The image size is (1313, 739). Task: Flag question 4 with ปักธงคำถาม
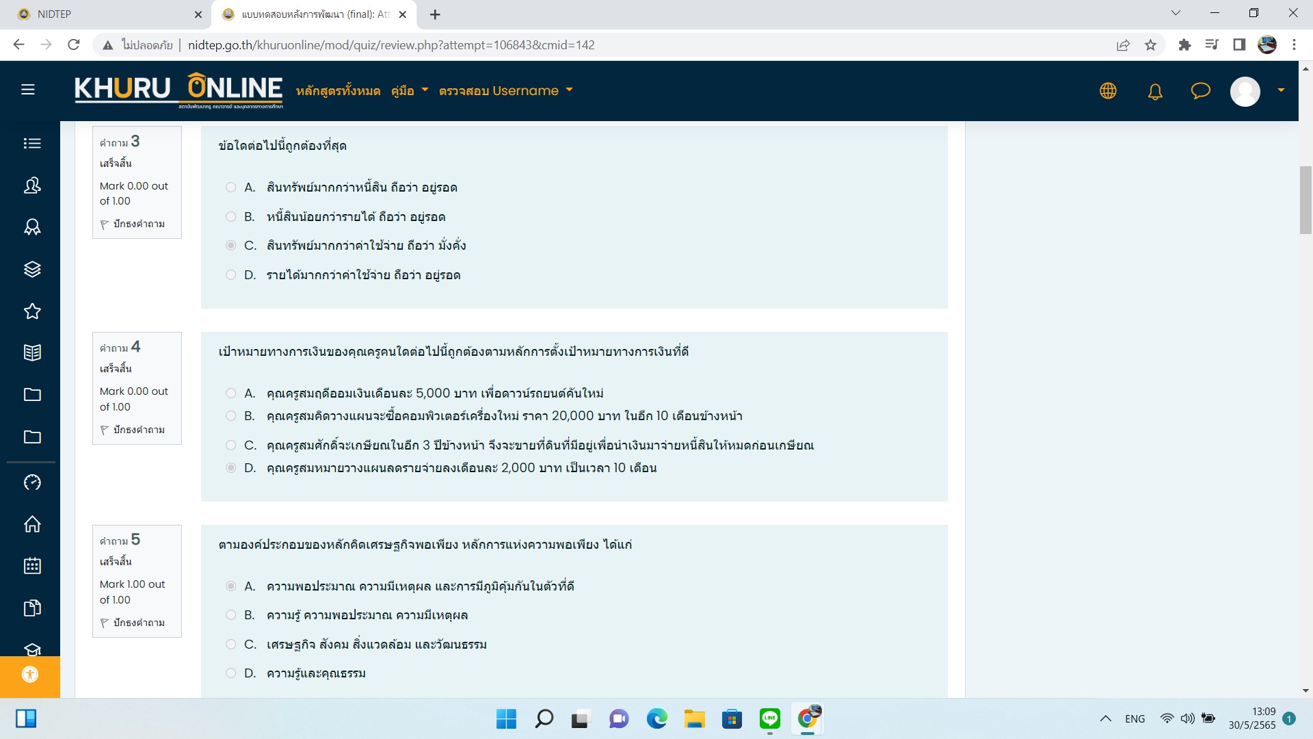(x=133, y=430)
